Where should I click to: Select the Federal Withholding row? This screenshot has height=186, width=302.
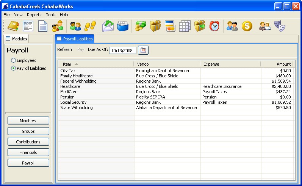click(x=176, y=81)
